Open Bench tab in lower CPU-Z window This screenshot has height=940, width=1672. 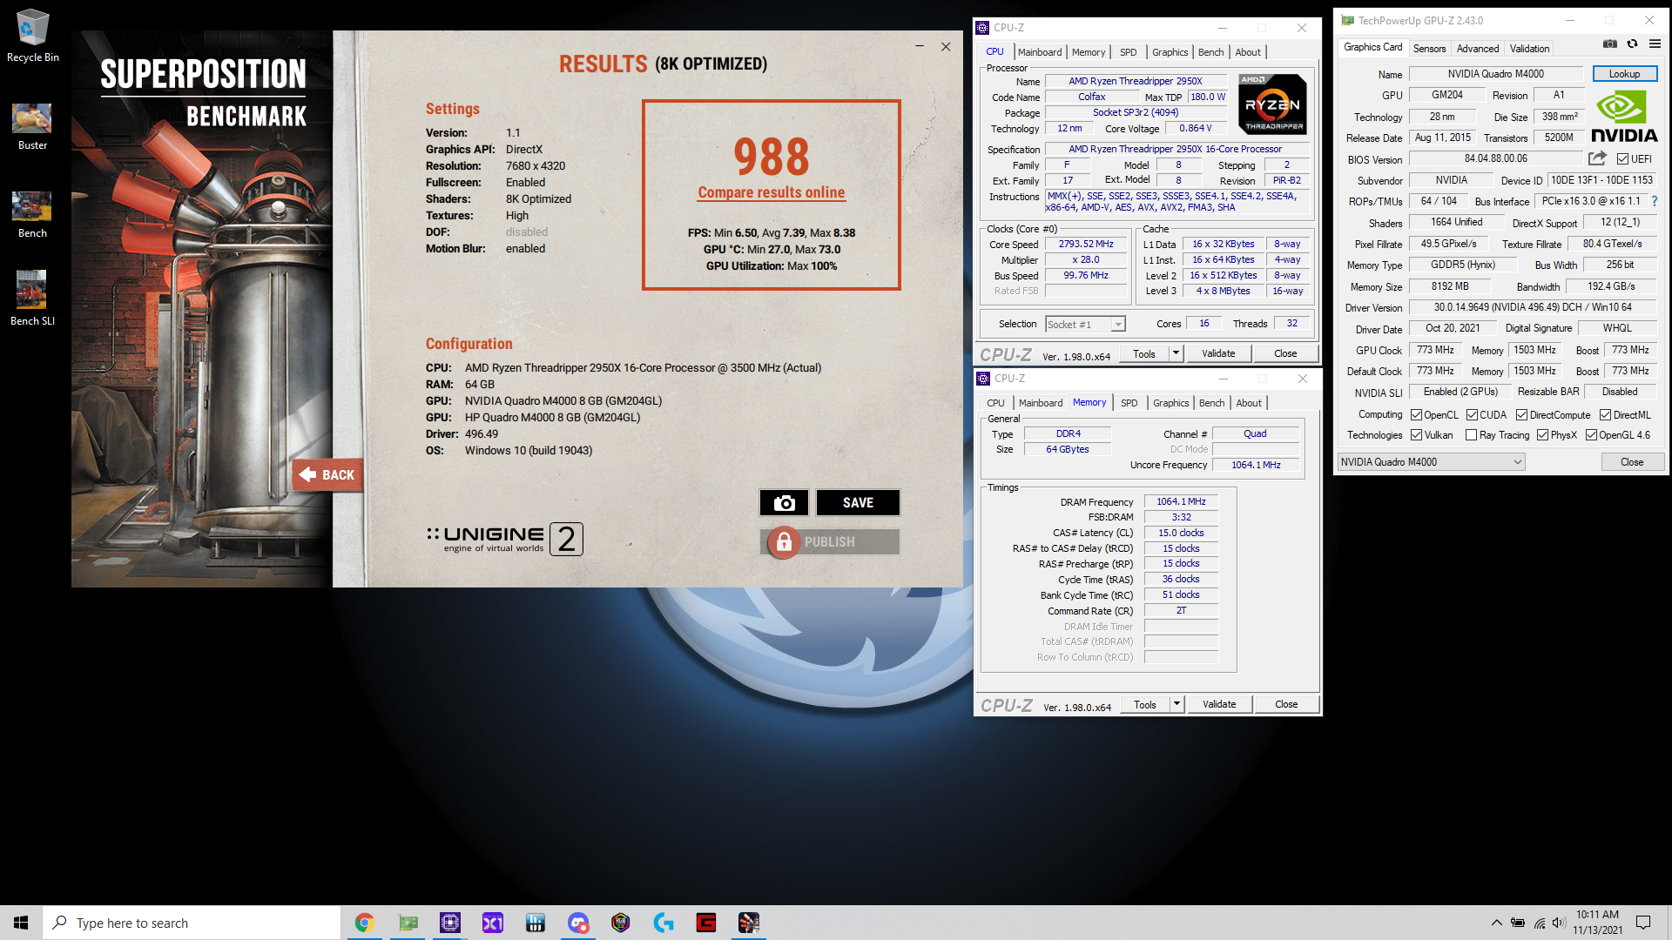point(1211,403)
